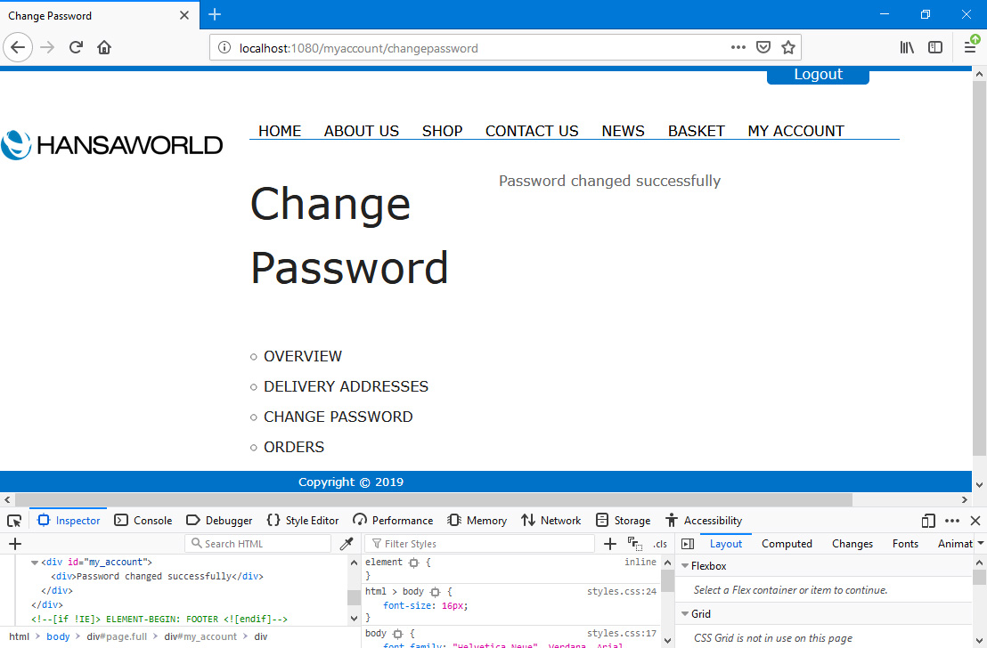Switch to the Console tab
This screenshot has width=987, height=648.
pos(143,521)
